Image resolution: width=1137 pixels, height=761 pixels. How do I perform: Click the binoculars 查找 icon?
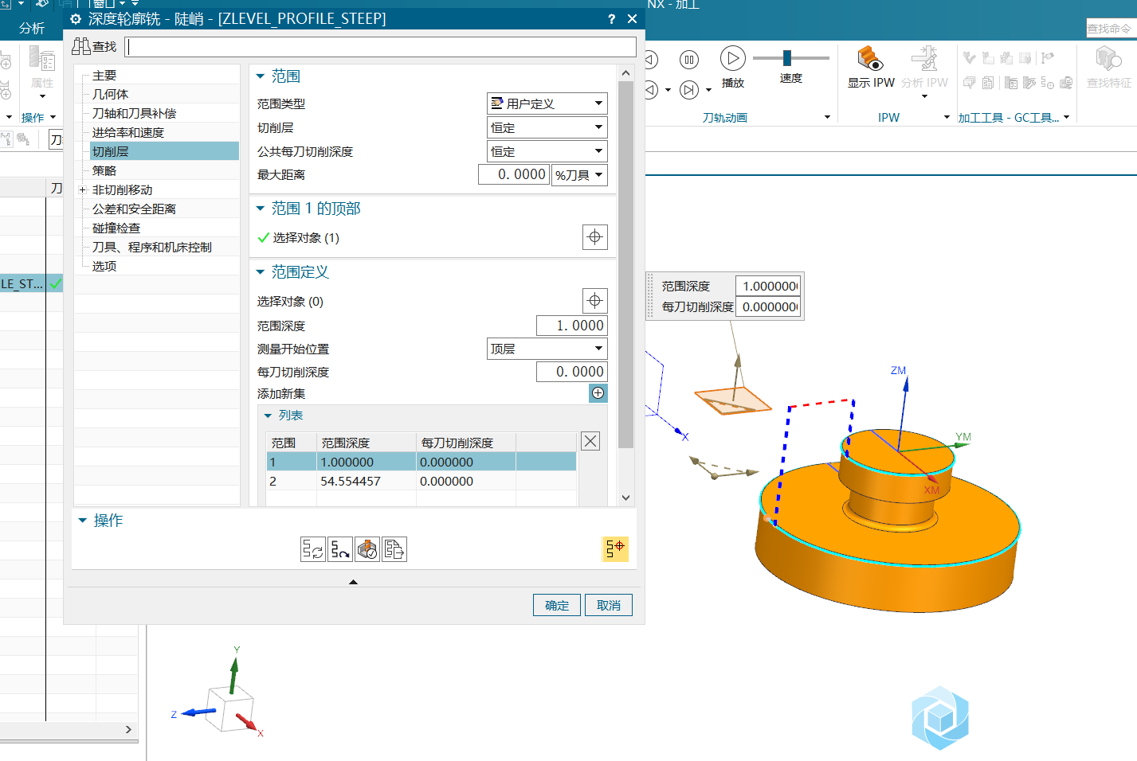click(x=81, y=46)
